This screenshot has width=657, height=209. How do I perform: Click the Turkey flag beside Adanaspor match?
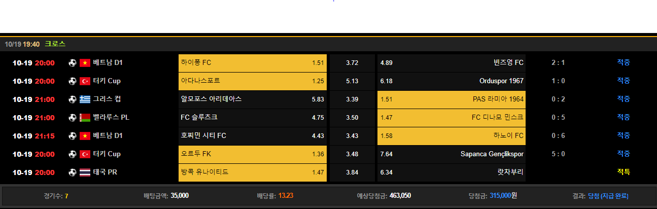coord(85,81)
